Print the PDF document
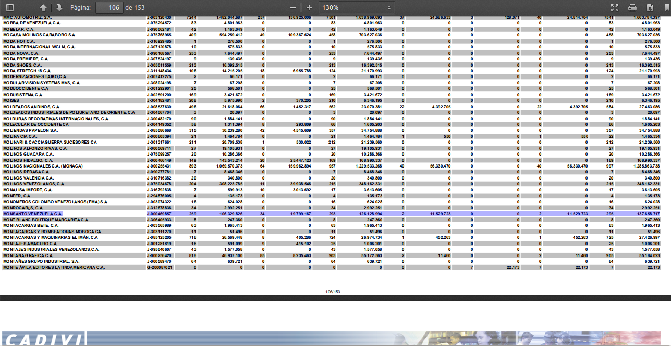The image size is (671, 346). coord(632,8)
